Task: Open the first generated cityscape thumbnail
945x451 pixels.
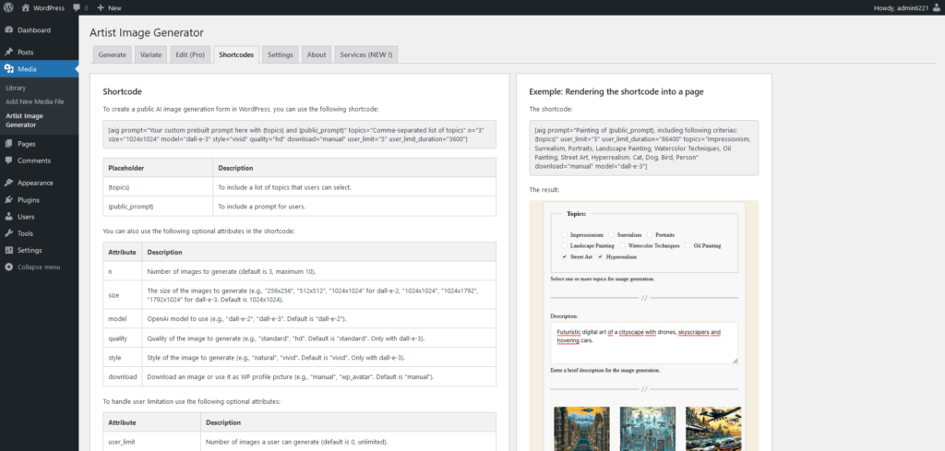Action: [581, 429]
